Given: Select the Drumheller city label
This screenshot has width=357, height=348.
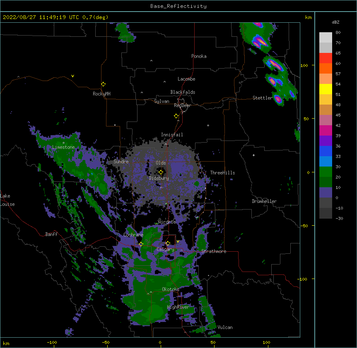Looking at the screenshot, I should pos(264,201).
